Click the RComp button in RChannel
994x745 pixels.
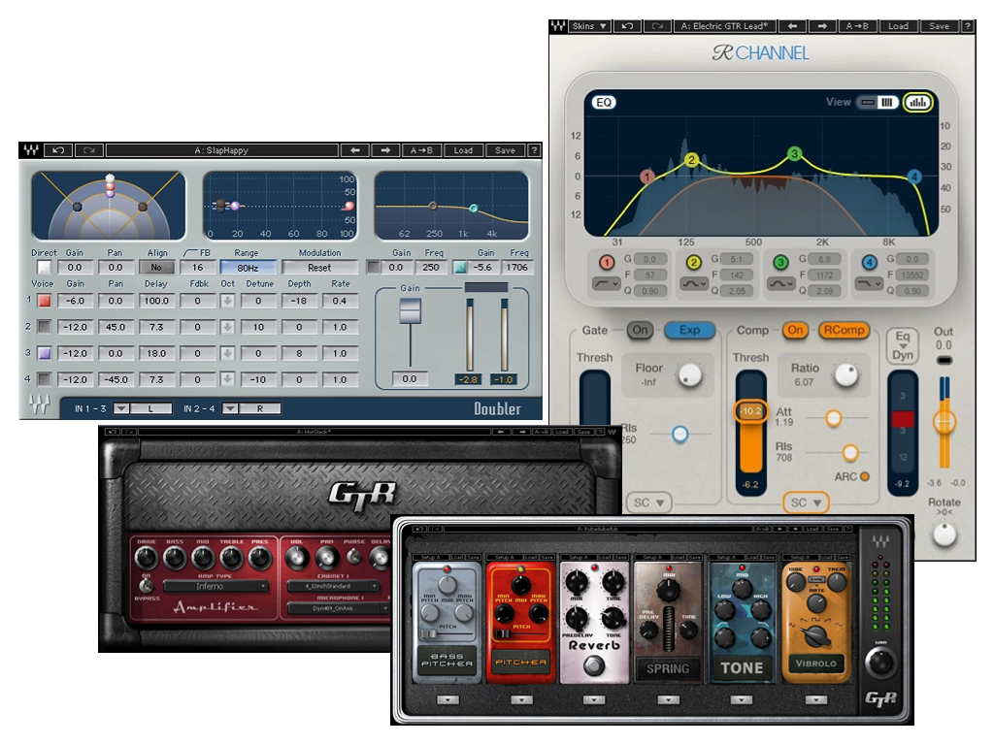click(x=845, y=330)
